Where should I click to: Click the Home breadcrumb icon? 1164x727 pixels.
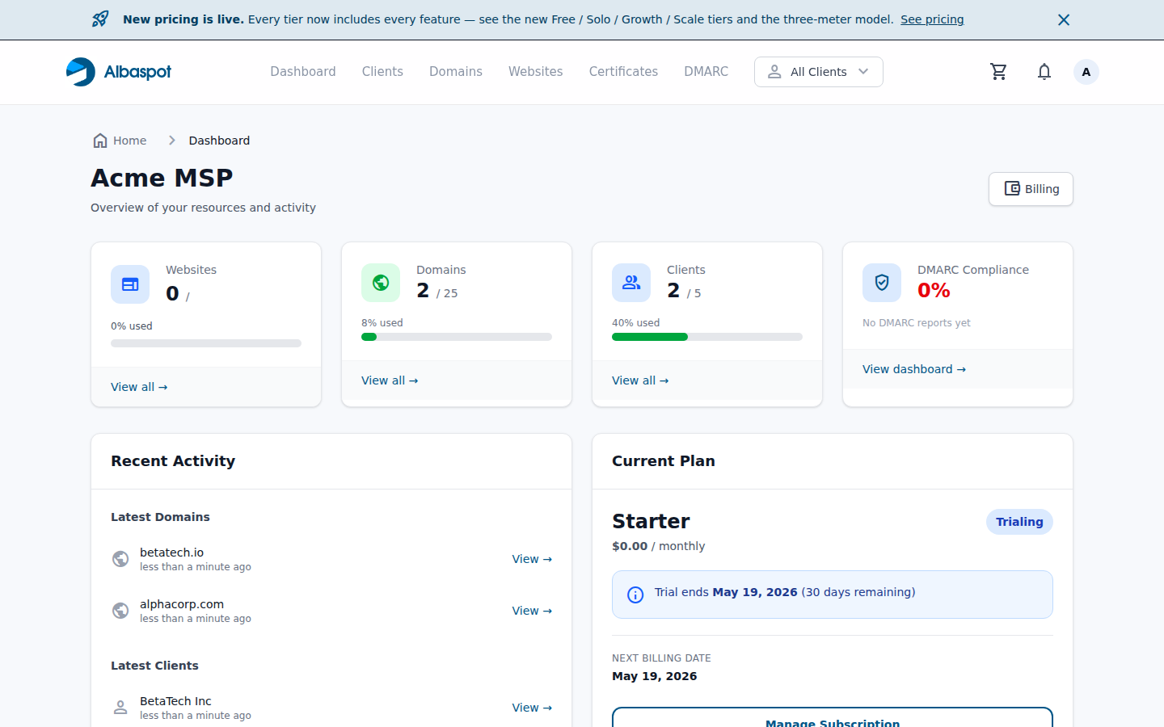click(100, 141)
